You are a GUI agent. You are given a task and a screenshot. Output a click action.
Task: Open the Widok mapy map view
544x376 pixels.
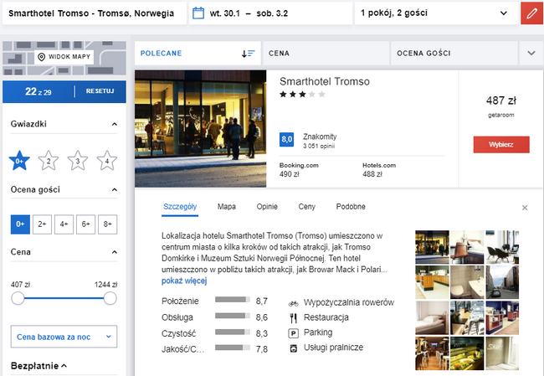tap(64, 57)
